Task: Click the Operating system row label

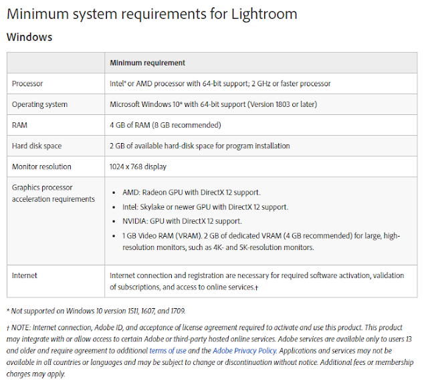Action: coord(39,104)
